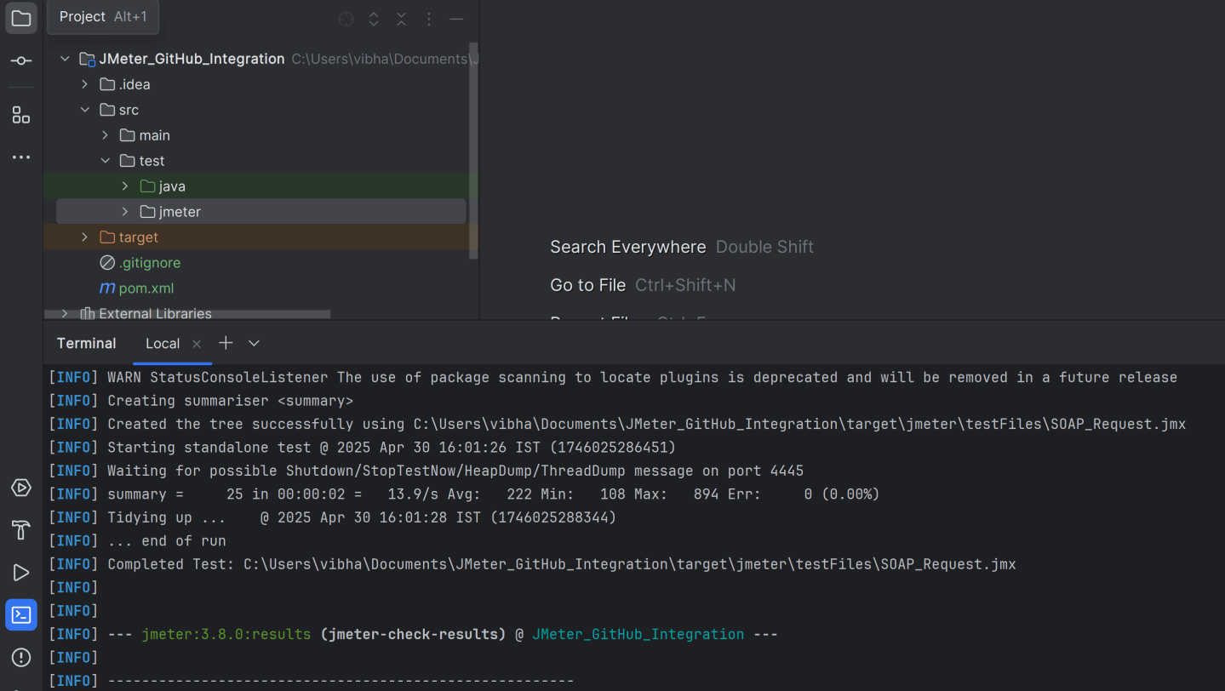Expand the main folder
The width and height of the screenshot is (1225, 691).
click(x=105, y=135)
